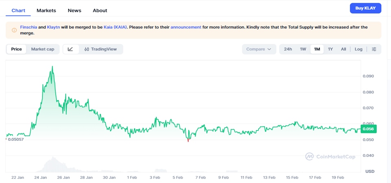Click the 0.056 current price tag
391x183 pixels.
(x=369, y=129)
